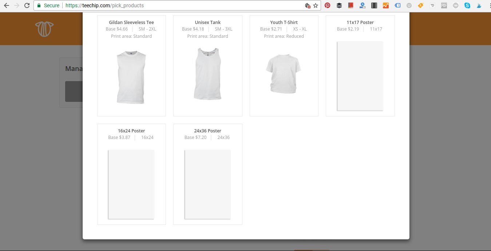
Task: Click the OneTab extension icon
Action: point(397,5)
